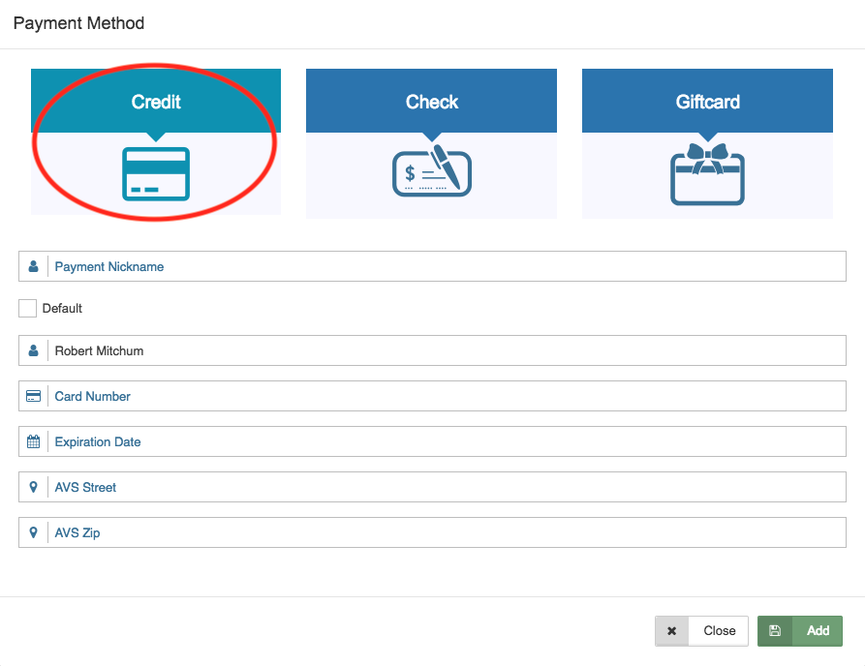
Task: Click the gift card bow icon
Action: tap(707, 175)
